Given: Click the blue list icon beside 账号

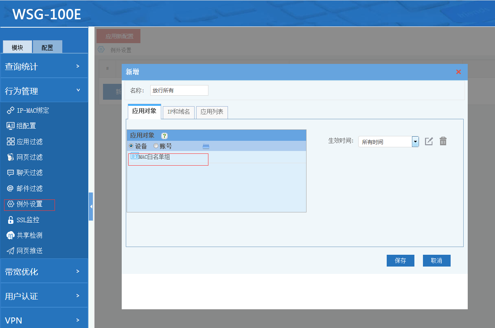Looking at the screenshot, I should [206, 146].
